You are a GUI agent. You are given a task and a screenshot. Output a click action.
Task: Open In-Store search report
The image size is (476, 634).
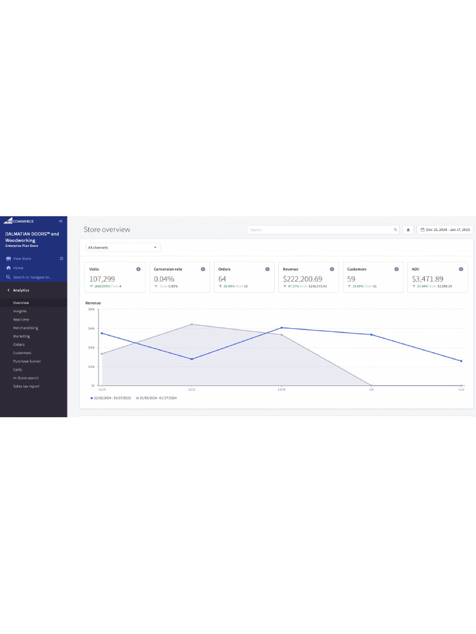(x=26, y=378)
